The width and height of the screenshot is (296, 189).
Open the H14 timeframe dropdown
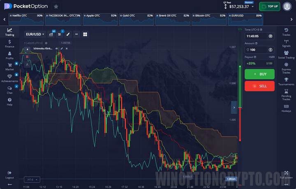[x=32, y=180]
